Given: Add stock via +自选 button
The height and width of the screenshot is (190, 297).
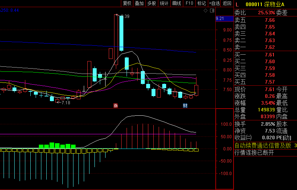Looking at the screenshot, I should pos(214,4).
